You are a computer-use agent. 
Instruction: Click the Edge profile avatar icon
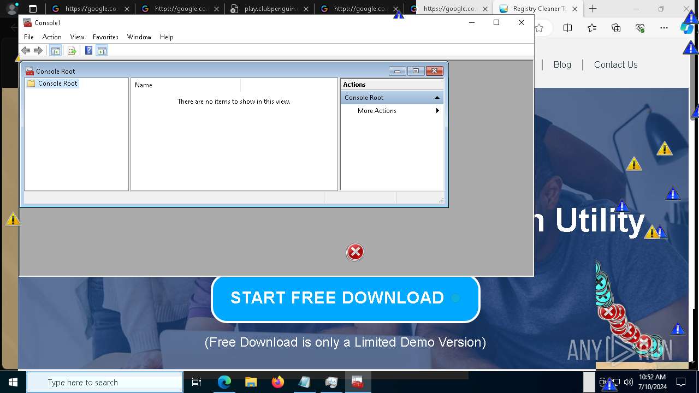pyautogui.click(x=11, y=9)
